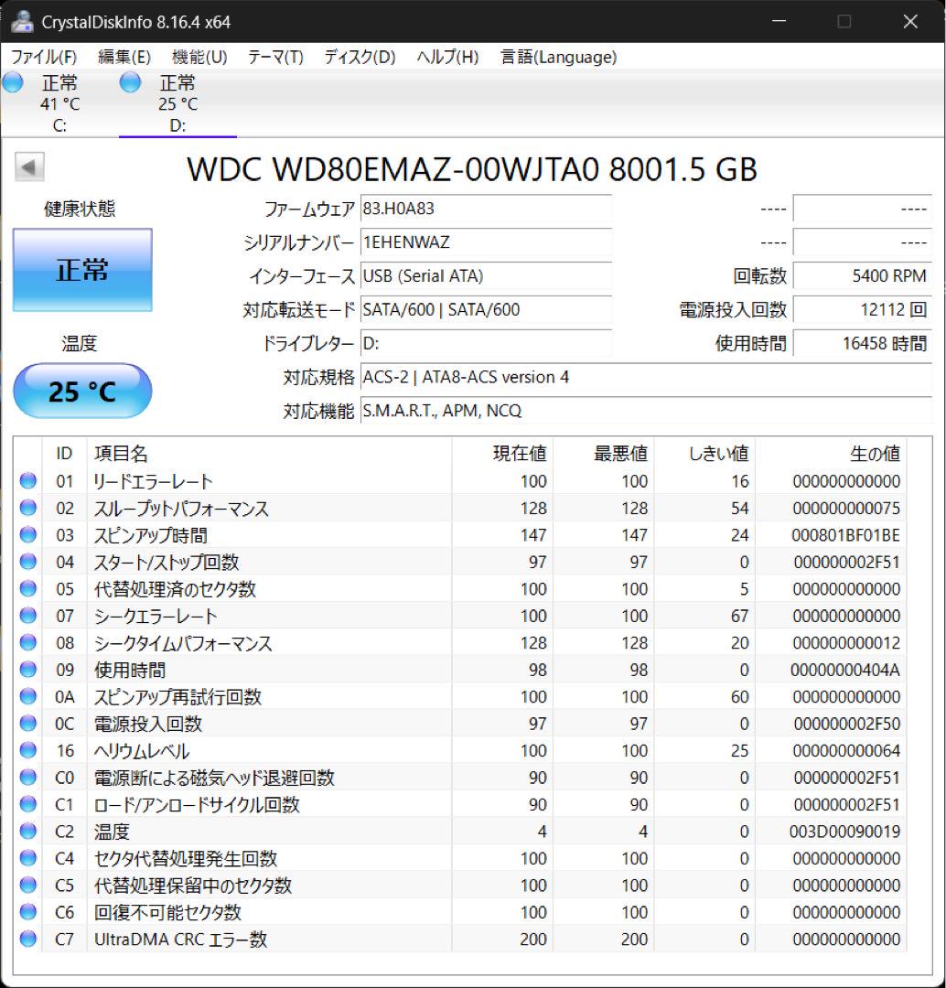Click the 項目名 column header

269,453
